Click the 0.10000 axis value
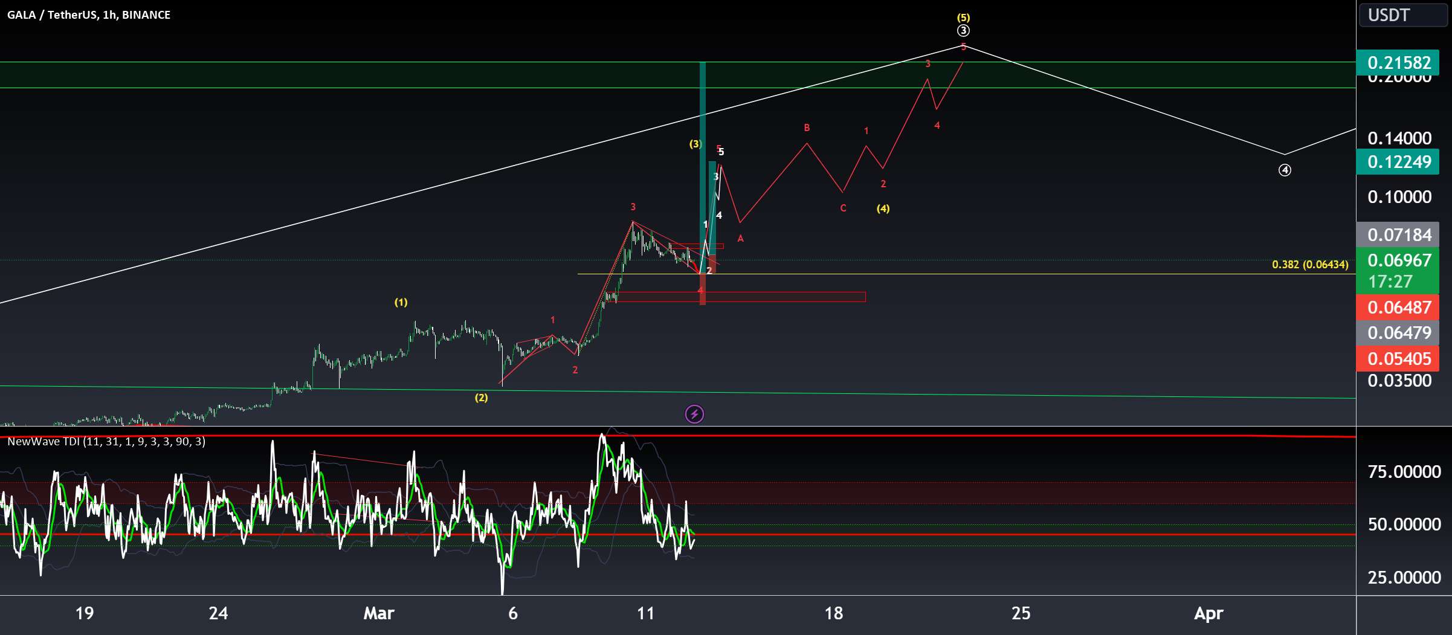Image resolution: width=1452 pixels, height=635 pixels. pos(1399,197)
